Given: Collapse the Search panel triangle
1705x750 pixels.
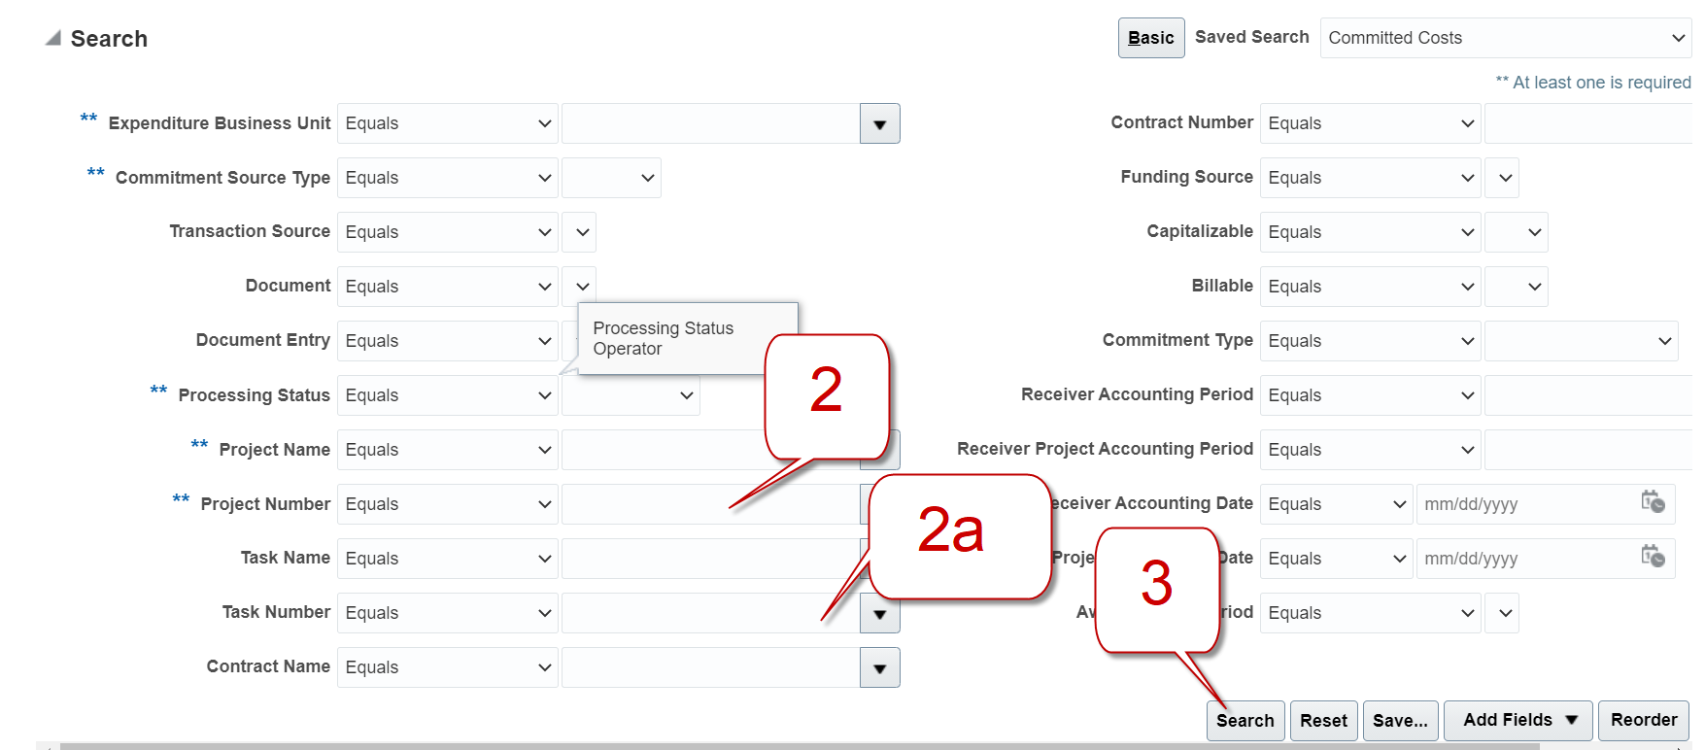Looking at the screenshot, I should (53, 39).
